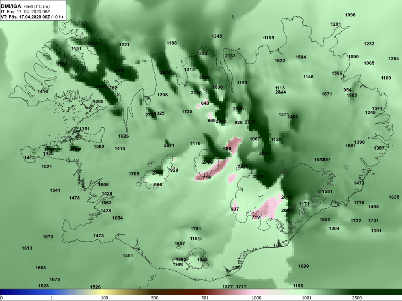Viewport: 402px width, 301px height.
Task: Select map value 2671
Action: pos(169,145)
